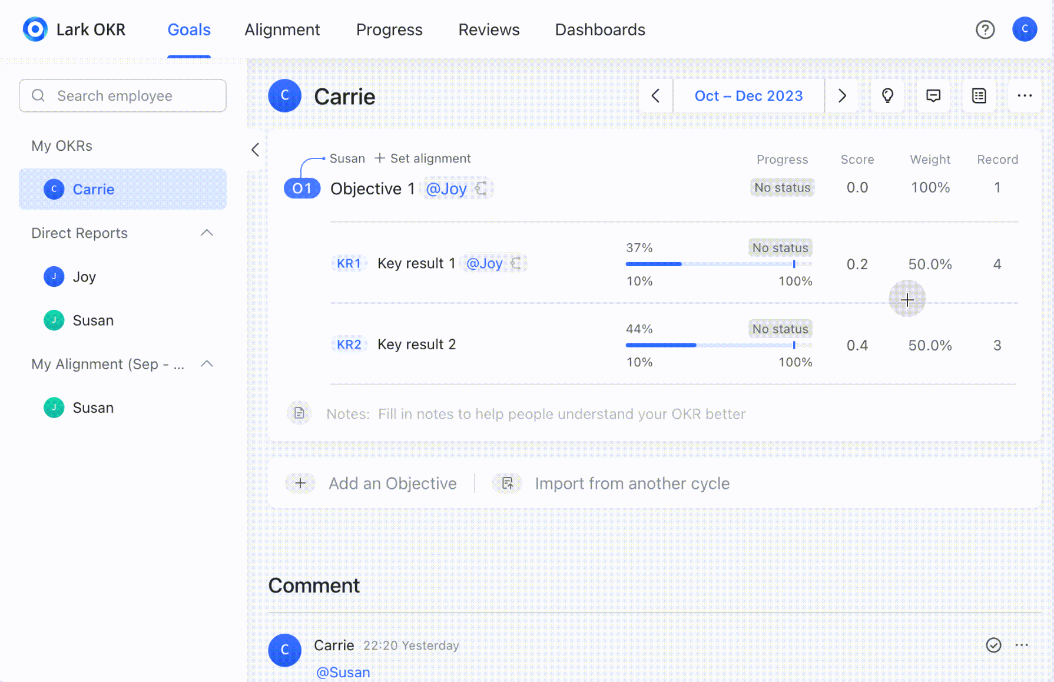The height and width of the screenshot is (682, 1054).
Task: Click the Search employee field
Action: pos(122,95)
